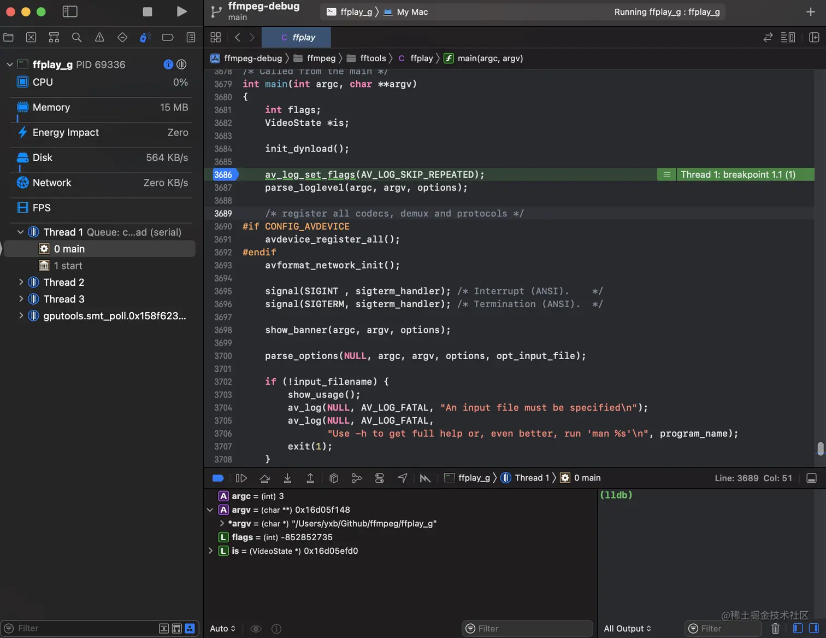Expand the *argv variable entry
The height and width of the screenshot is (638, 826).
pos(222,523)
